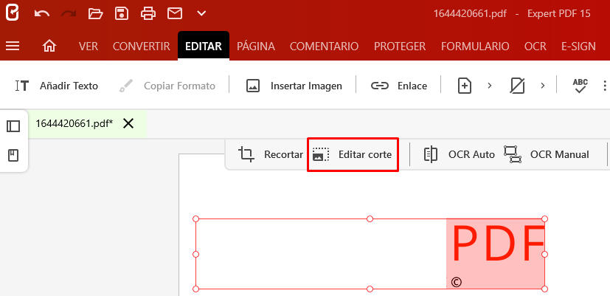Click the red PDF text in image
610x296 pixels.
(498, 244)
